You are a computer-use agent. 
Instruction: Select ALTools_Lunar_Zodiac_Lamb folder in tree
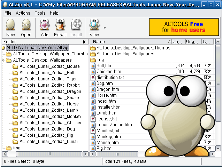coord(49,110)
